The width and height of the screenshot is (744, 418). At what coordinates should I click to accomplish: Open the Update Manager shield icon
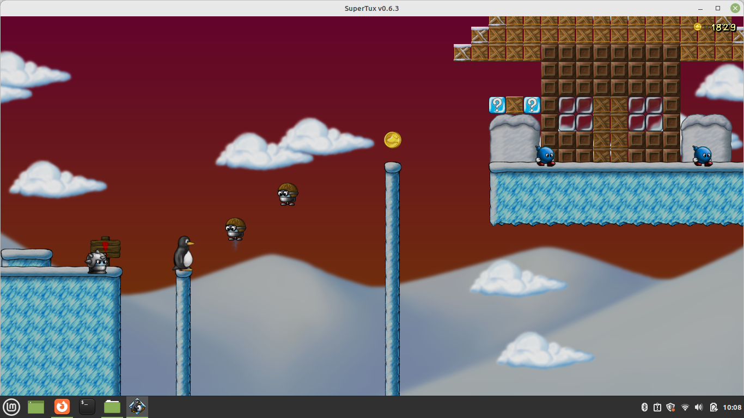671,407
